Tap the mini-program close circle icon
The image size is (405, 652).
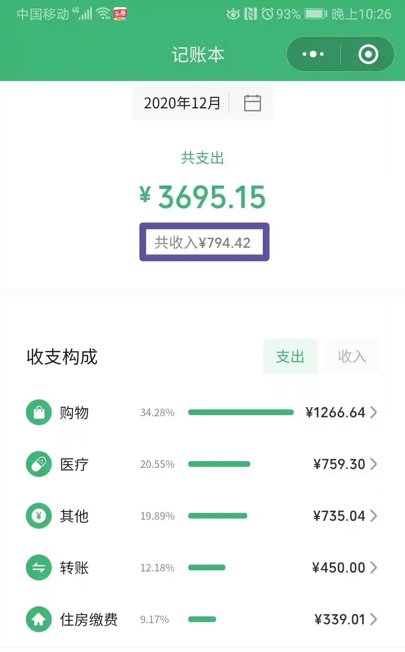click(x=368, y=54)
